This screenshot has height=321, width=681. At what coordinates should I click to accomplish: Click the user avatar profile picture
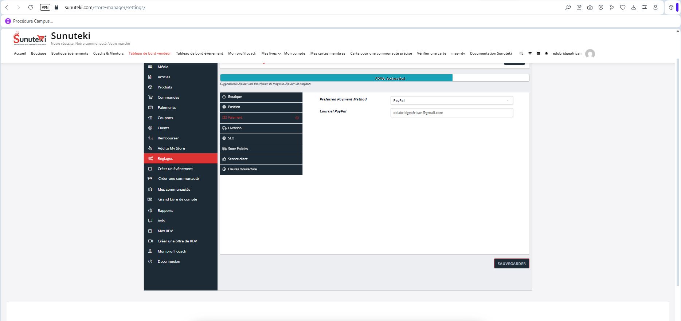coord(590,54)
